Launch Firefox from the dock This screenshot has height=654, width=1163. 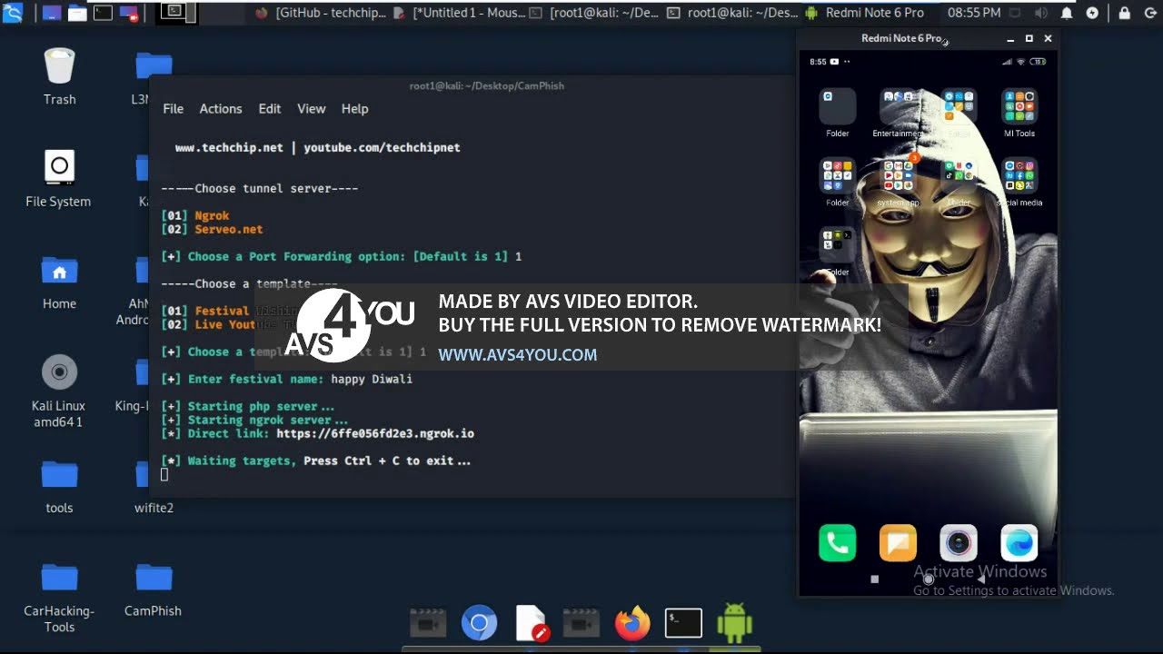click(632, 623)
